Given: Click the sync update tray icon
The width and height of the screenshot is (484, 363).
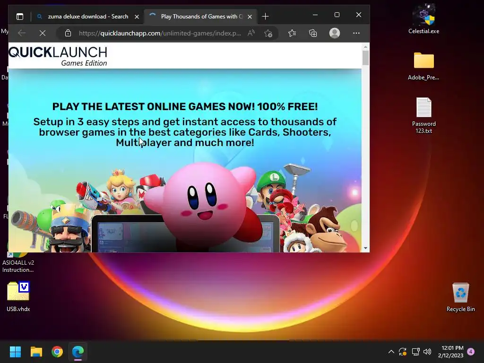Looking at the screenshot, I should coord(403,352).
